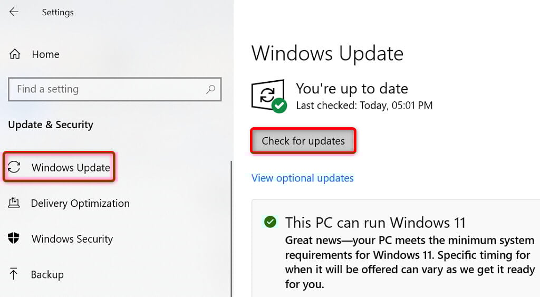Open the Backup label in sidebar

click(x=47, y=274)
